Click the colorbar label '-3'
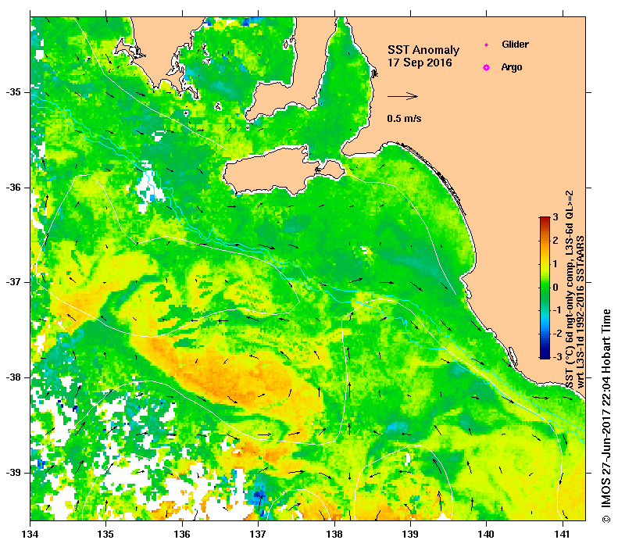This screenshot has width=618, height=547. pos(556,357)
